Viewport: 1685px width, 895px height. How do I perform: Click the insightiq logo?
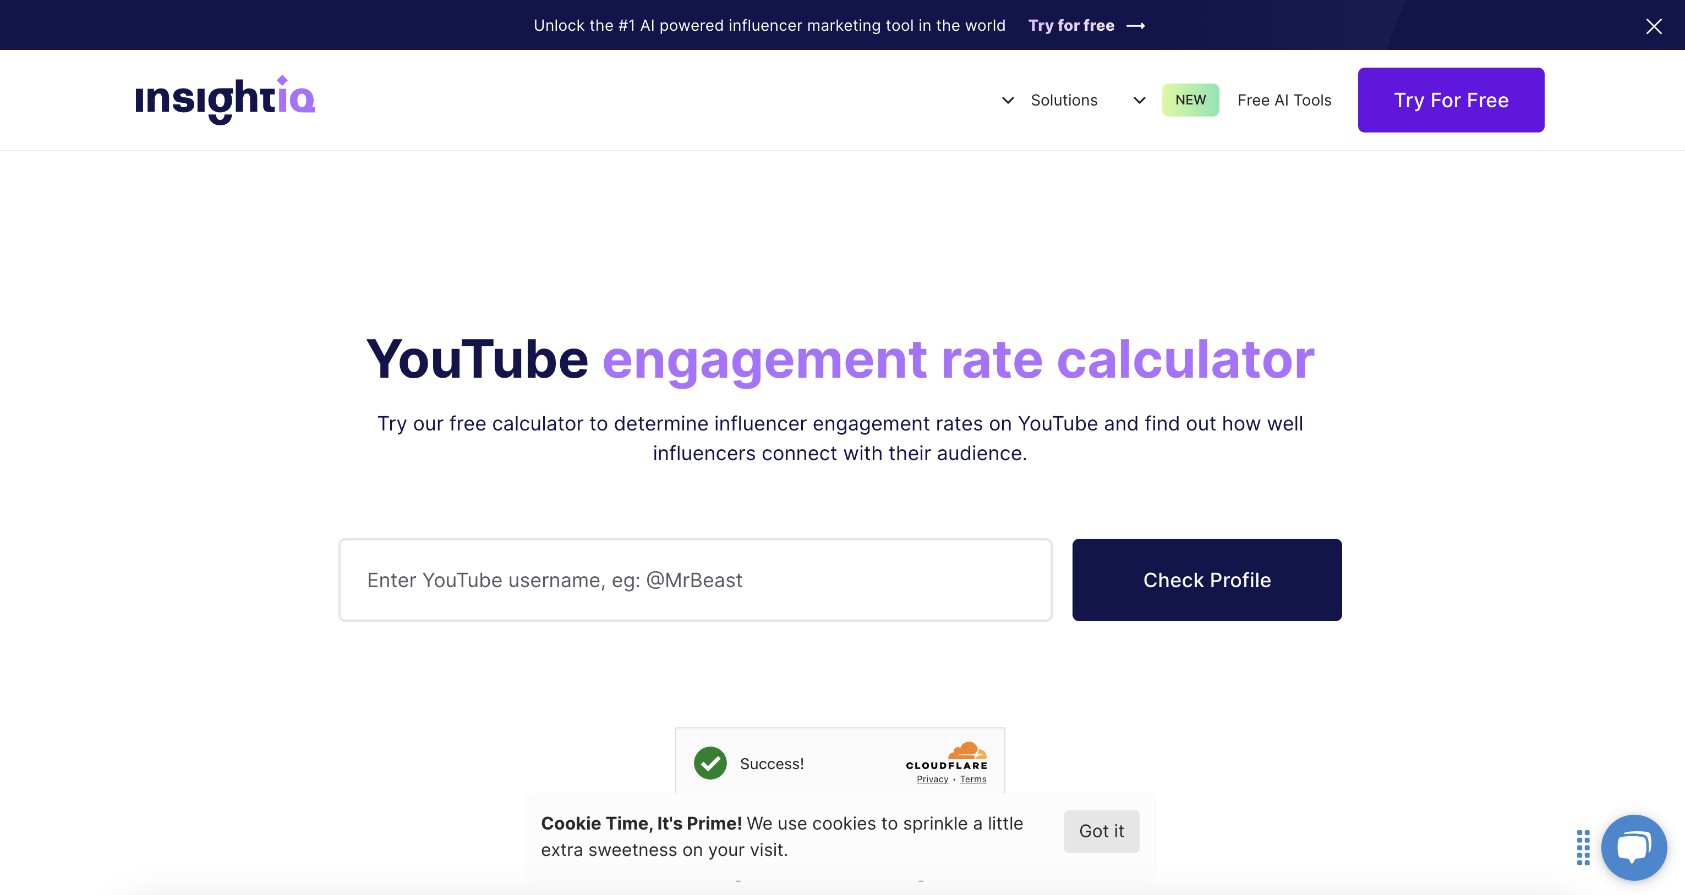pos(225,100)
